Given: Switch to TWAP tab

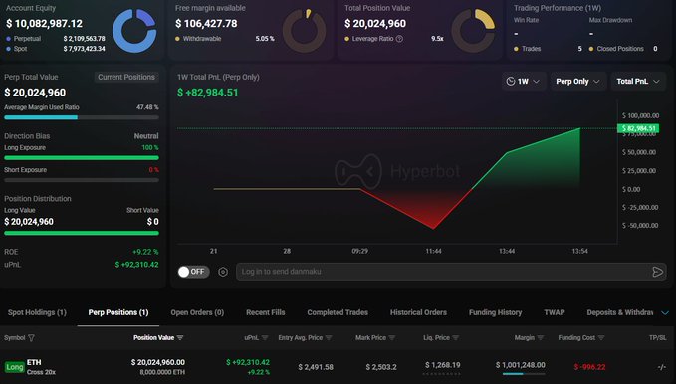Looking at the screenshot, I should (x=554, y=312).
